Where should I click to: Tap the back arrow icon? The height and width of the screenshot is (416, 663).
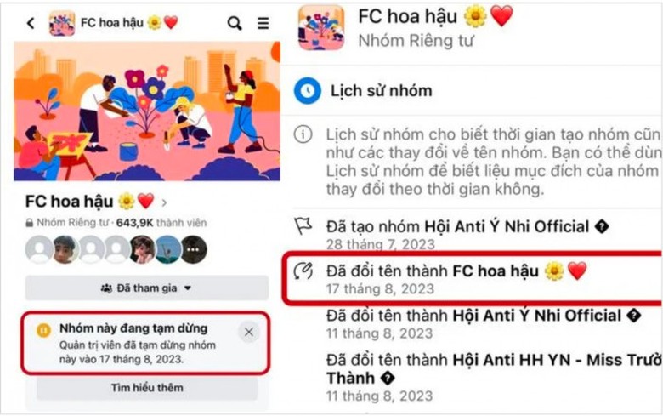click(31, 23)
